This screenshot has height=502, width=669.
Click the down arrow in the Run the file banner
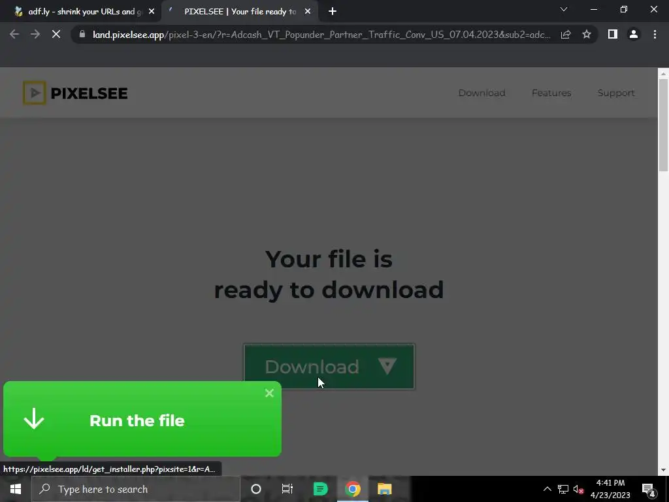(34, 418)
